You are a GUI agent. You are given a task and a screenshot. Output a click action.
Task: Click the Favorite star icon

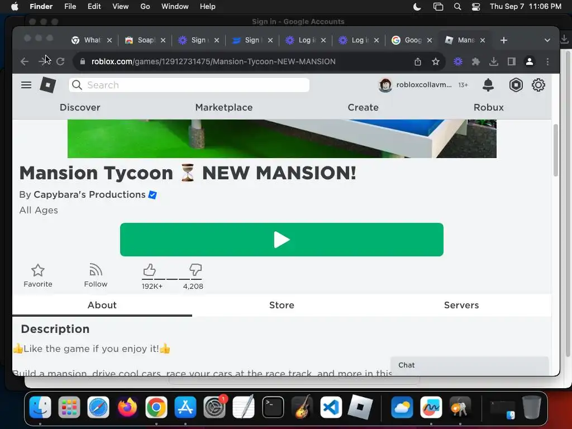tap(38, 270)
